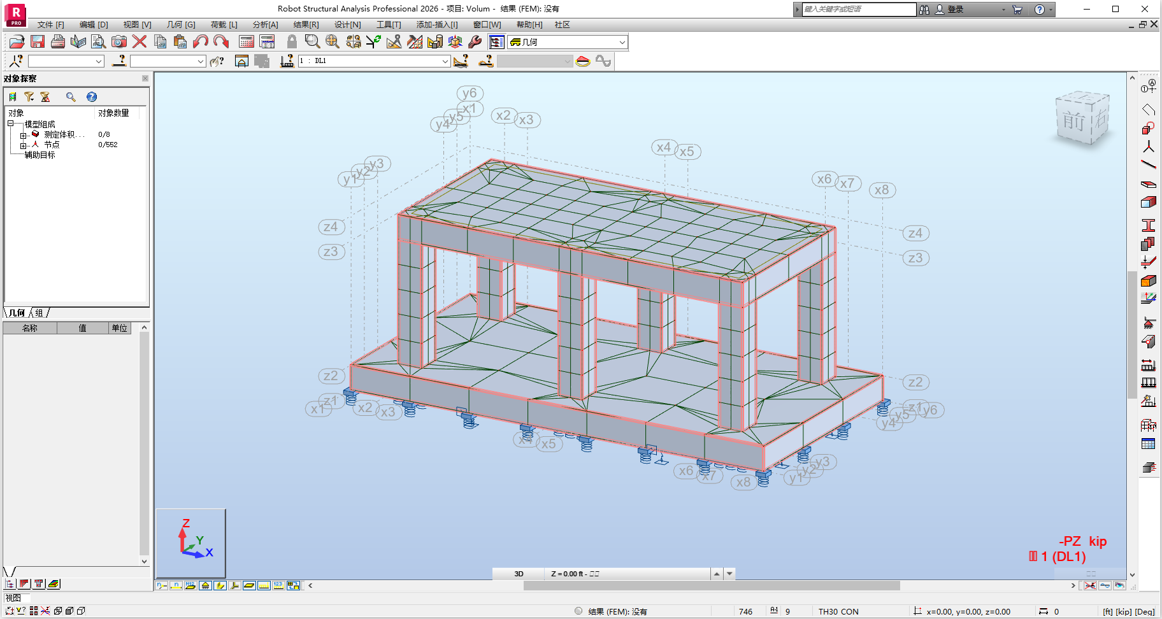Viewport: 1162px width, 619px height.
Task: Toggle the support symbols display button
Action: pyautogui.click(x=205, y=585)
